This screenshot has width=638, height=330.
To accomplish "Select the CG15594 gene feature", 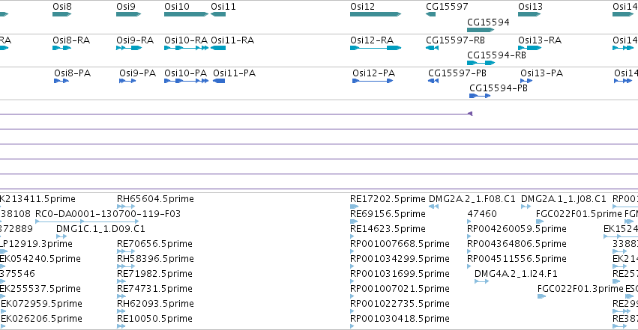I will pyautogui.click(x=481, y=30).
